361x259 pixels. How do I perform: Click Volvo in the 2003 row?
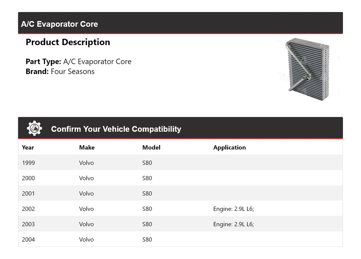(x=86, y=224)
